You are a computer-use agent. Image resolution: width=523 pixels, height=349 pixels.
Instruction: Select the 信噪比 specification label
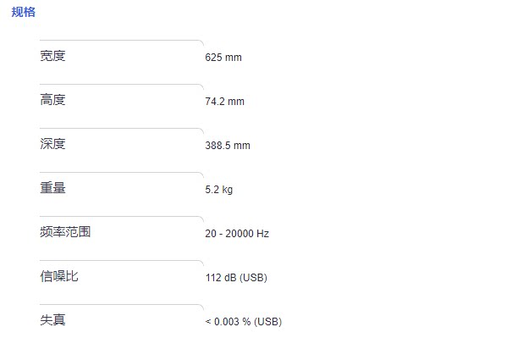pyautogui.click(x=59, y=276)
